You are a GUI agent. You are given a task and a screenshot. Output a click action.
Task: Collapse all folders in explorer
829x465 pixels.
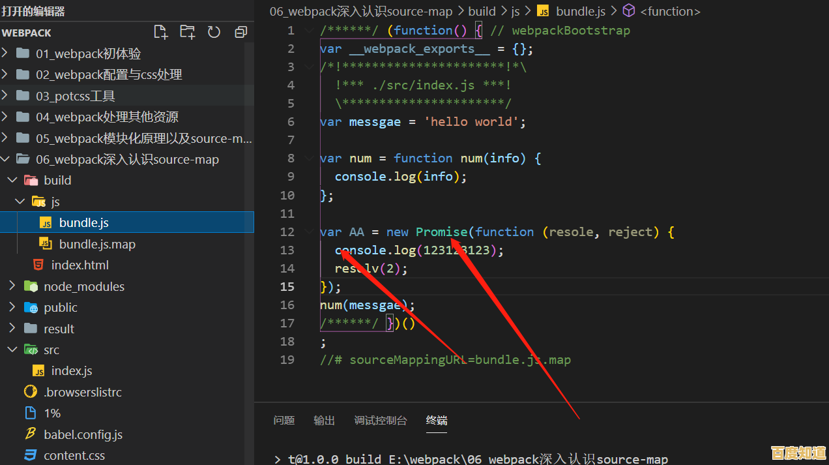240,32
